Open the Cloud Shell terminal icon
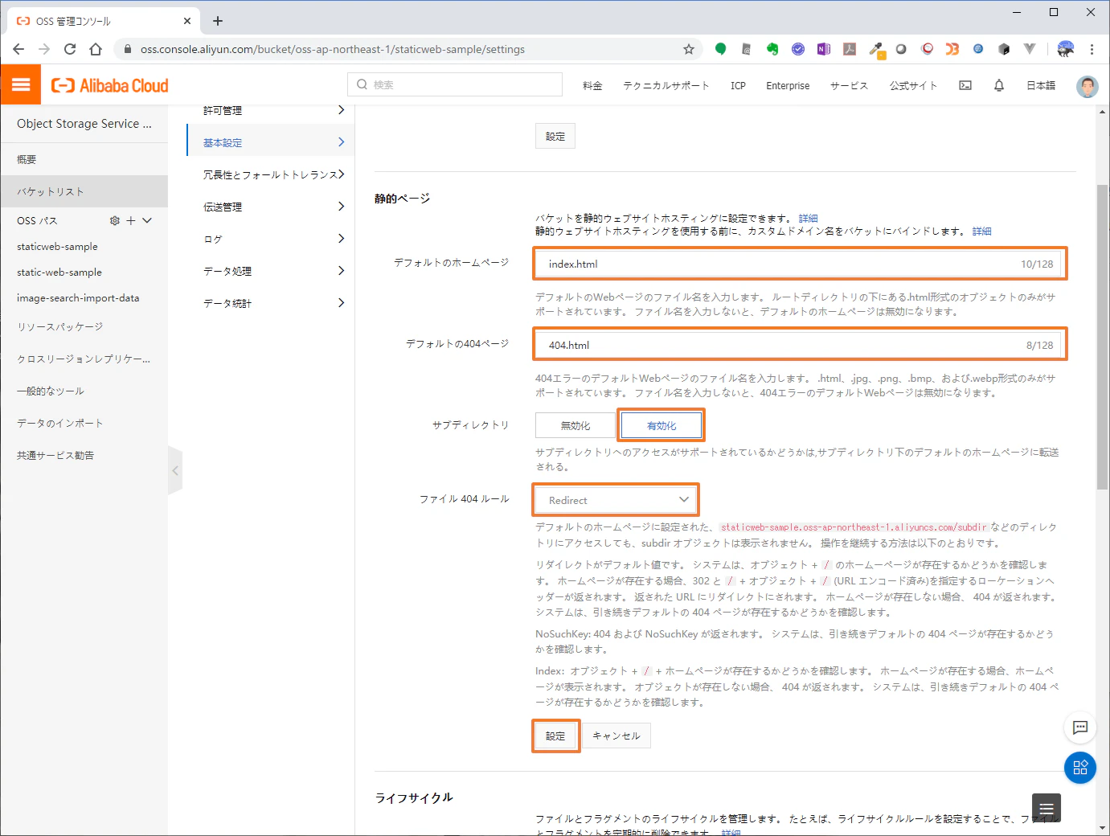Viewport: 1110px width, 836px height. pos(965,85)
